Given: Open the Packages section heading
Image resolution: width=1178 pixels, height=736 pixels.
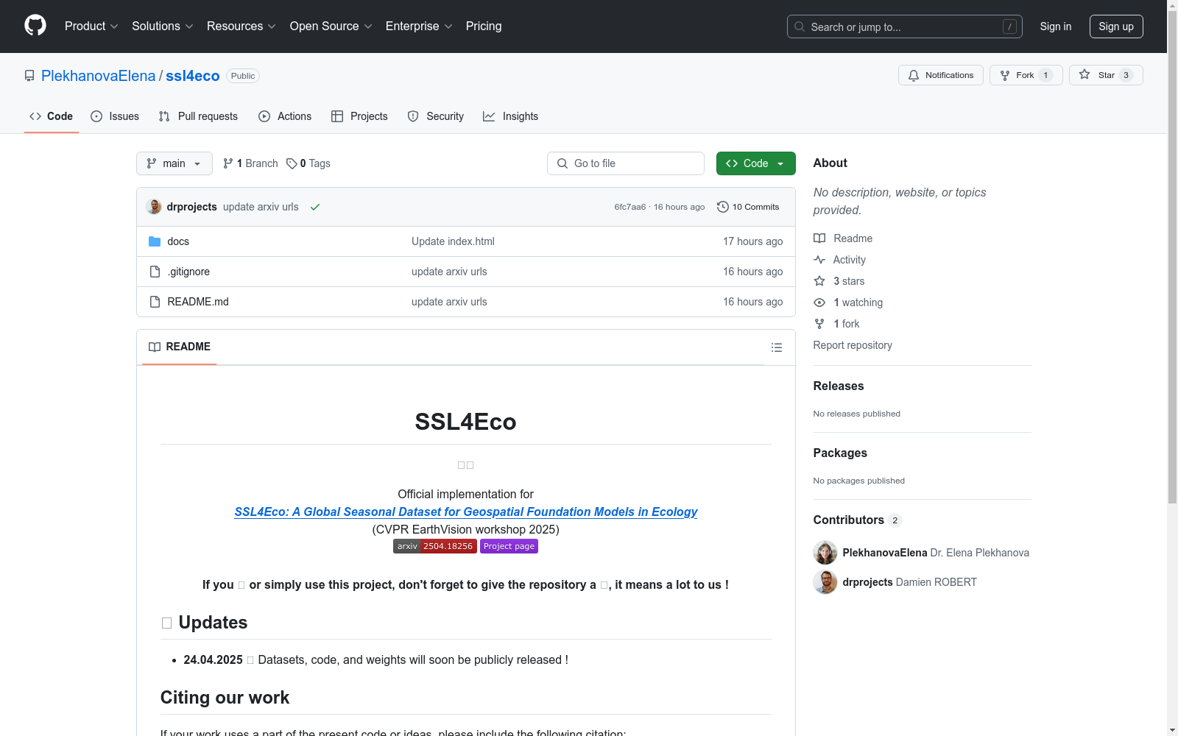Looking at the screenshot, I should (840, 453).
